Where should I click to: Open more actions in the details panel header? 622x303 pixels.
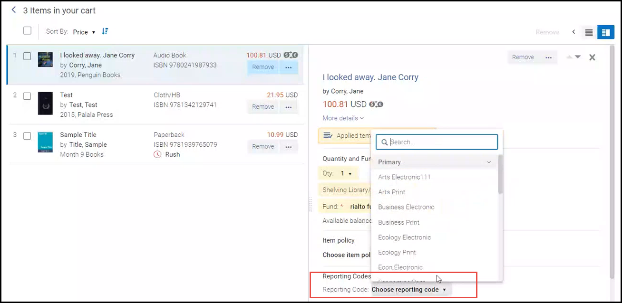coord(548,57)
